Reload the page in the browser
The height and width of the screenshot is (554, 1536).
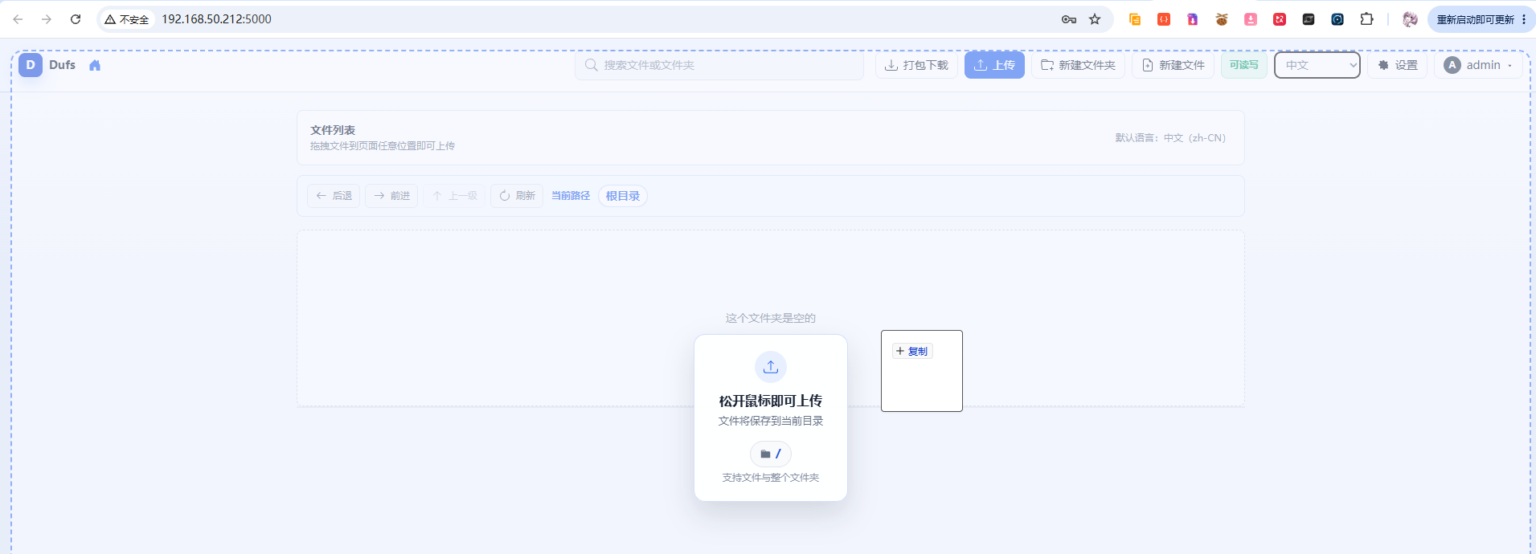76,19
